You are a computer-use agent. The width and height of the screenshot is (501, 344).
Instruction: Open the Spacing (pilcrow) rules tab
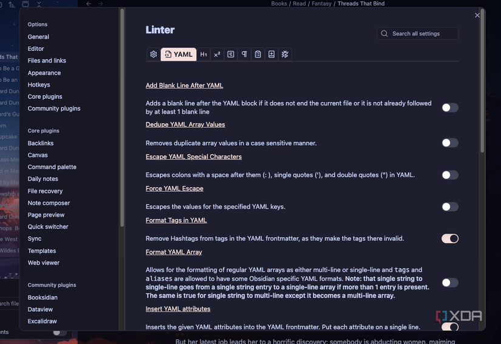[244, 54]
